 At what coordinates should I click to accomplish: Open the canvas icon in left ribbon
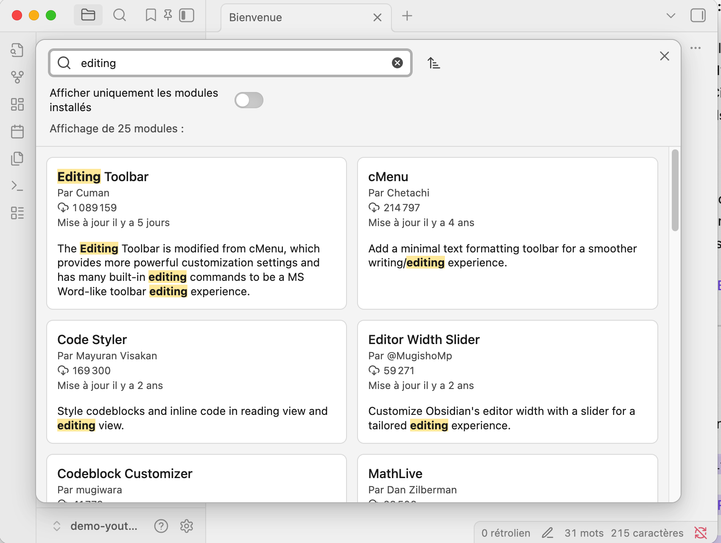[17, 104]
